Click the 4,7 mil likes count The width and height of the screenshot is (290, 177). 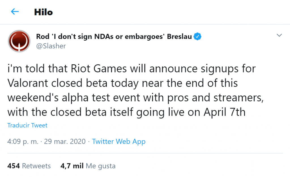pyautogui.click(x=72, y=166)
